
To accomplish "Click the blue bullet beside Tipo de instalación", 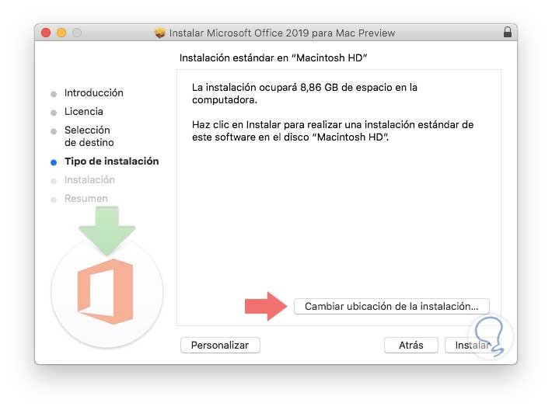I will coord(54,162).
